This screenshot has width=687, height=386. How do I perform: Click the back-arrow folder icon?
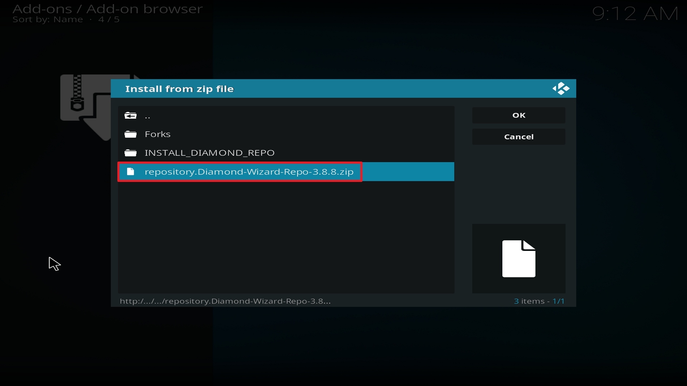(131, 115)
